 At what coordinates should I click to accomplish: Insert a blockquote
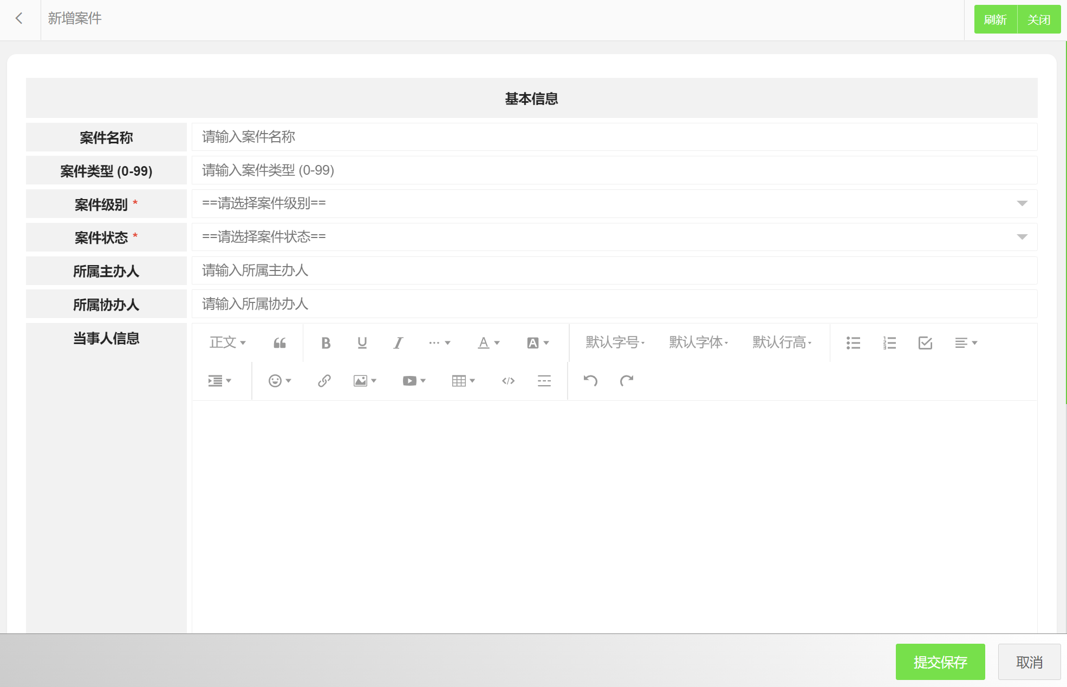[x=279, y=343]
